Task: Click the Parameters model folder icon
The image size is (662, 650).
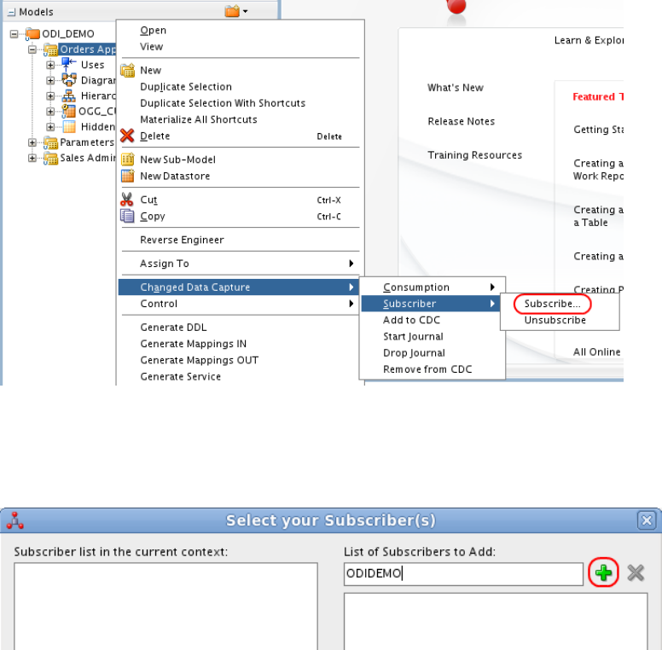Action: (x=50, y=142)
